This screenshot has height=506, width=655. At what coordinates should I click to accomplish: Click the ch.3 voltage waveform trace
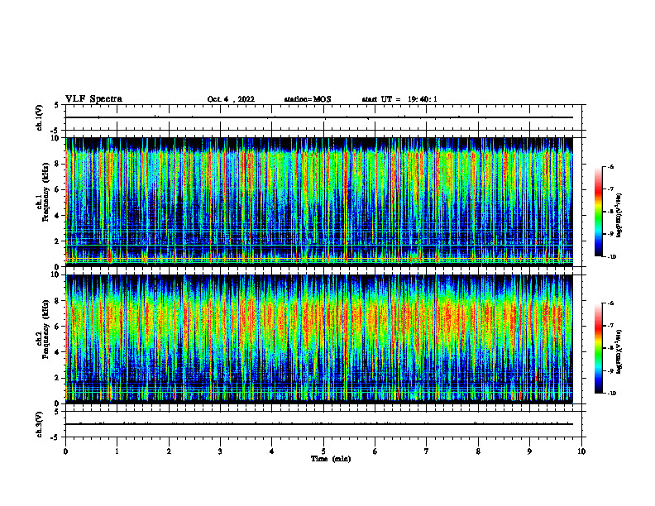(x=319, y=424)
